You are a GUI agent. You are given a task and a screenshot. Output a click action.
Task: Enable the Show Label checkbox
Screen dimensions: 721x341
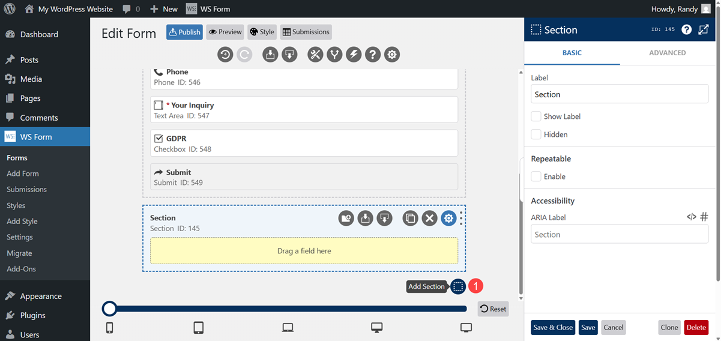pos(536,116)
